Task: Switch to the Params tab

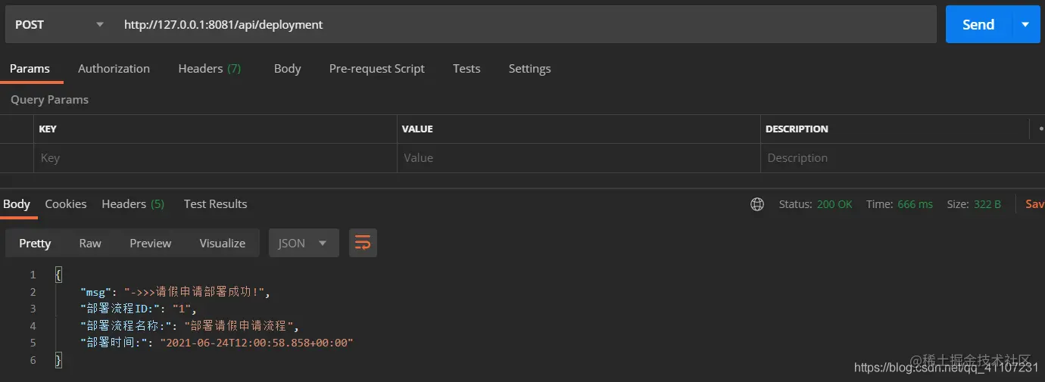Action: (30, 68)
